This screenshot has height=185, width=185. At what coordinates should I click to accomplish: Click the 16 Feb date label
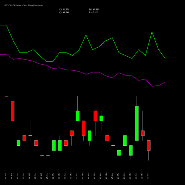click(x=6, y=176)
